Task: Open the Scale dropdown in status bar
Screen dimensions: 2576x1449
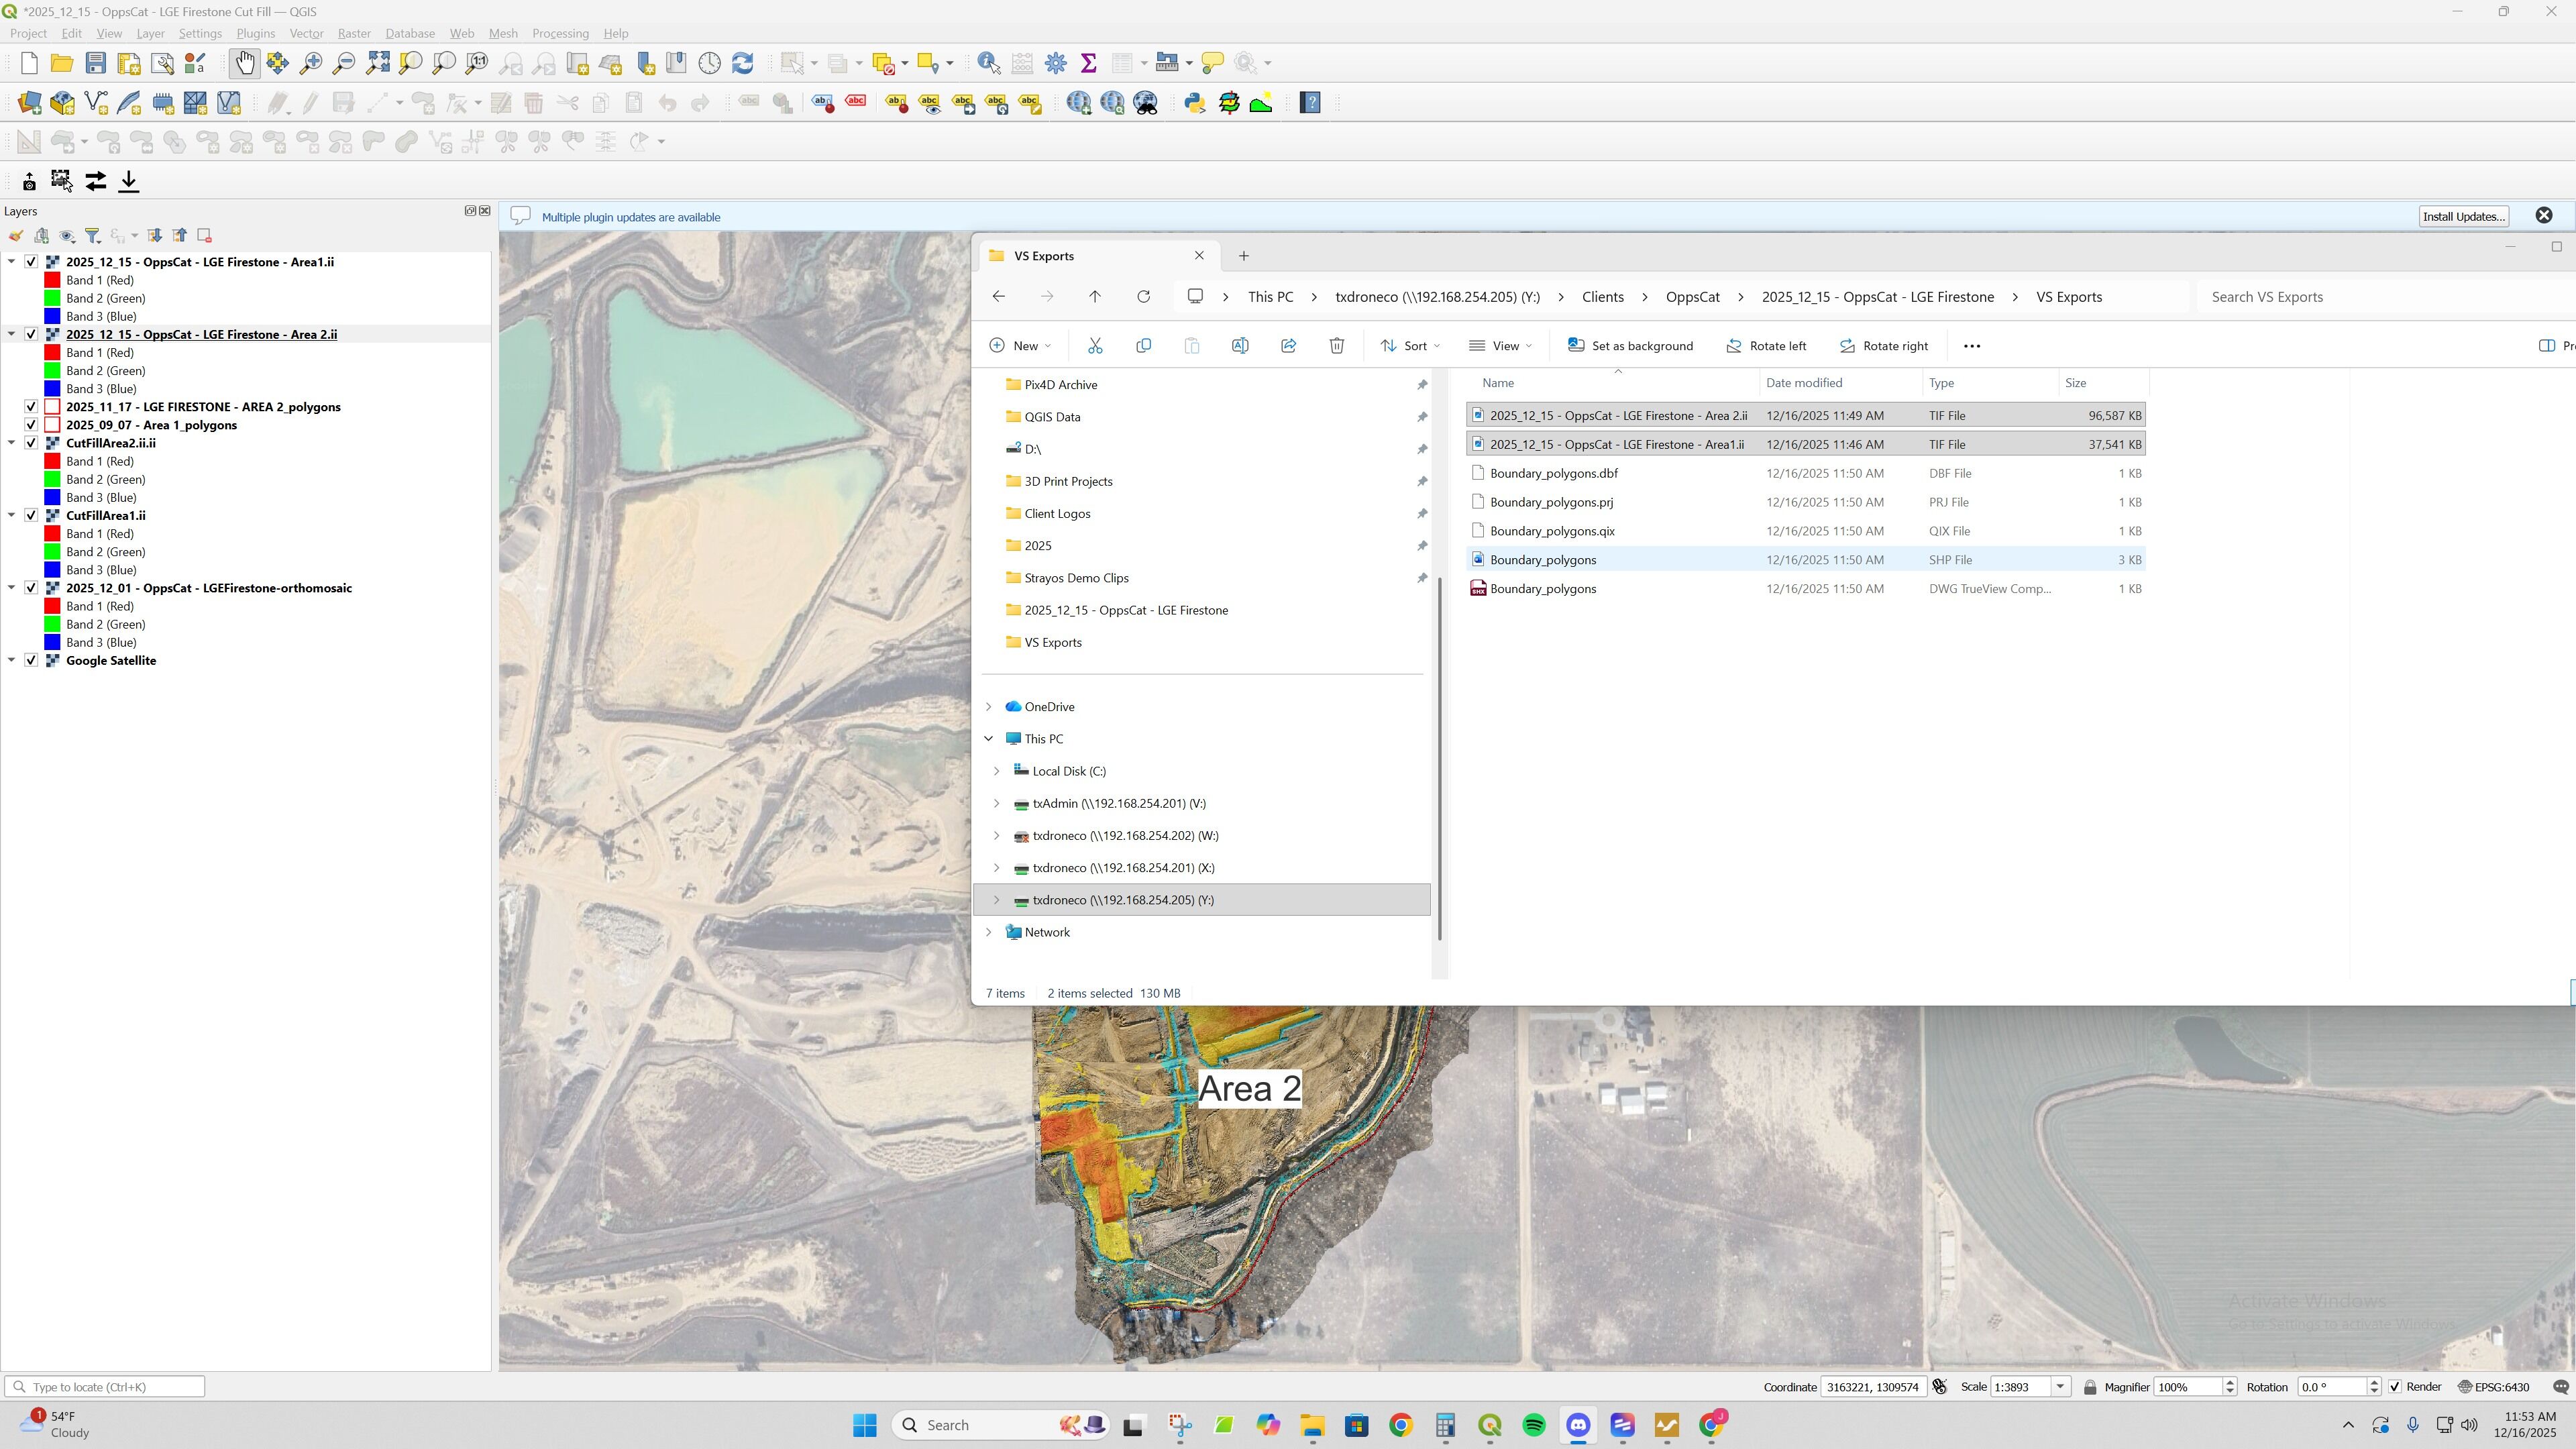Action: 2060,1387
